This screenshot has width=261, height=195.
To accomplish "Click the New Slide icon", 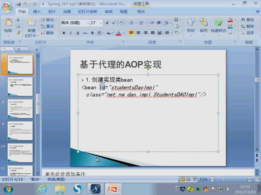I will tap(32, 22).
